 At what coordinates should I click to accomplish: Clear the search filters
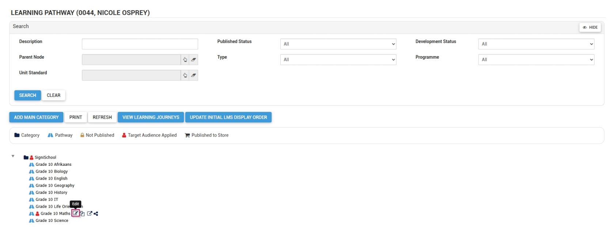point(53,95)
